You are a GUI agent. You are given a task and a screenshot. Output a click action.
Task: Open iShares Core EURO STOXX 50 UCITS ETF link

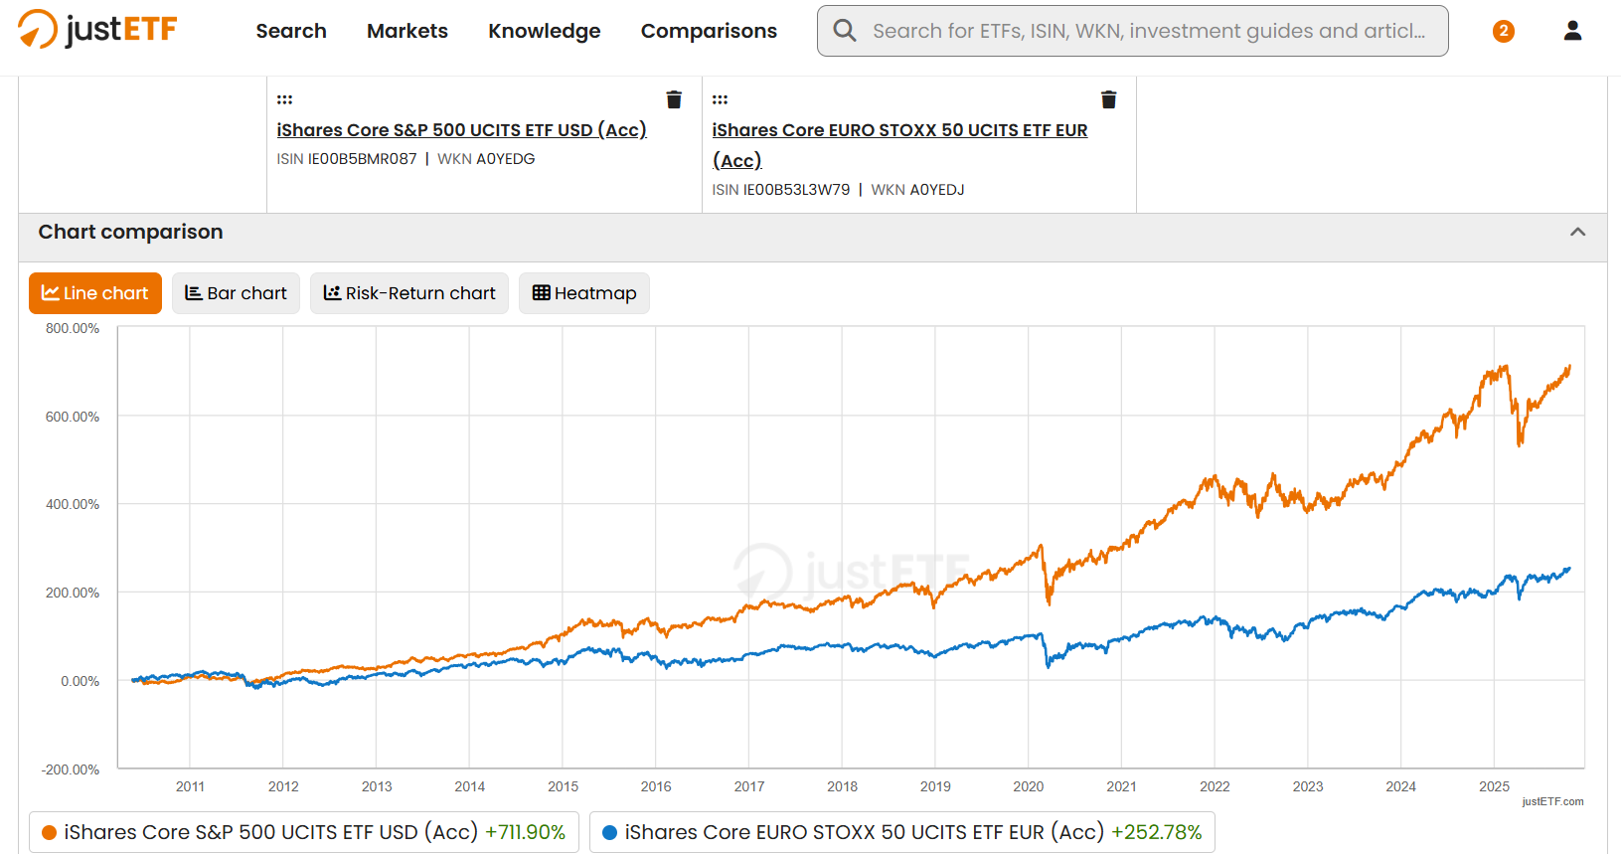(x=899, y=145)
